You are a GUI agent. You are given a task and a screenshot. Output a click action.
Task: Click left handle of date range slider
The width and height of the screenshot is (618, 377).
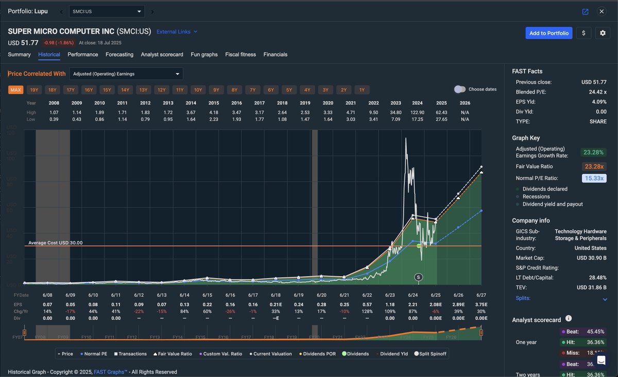pyautogui.click(x=24, y=333)
